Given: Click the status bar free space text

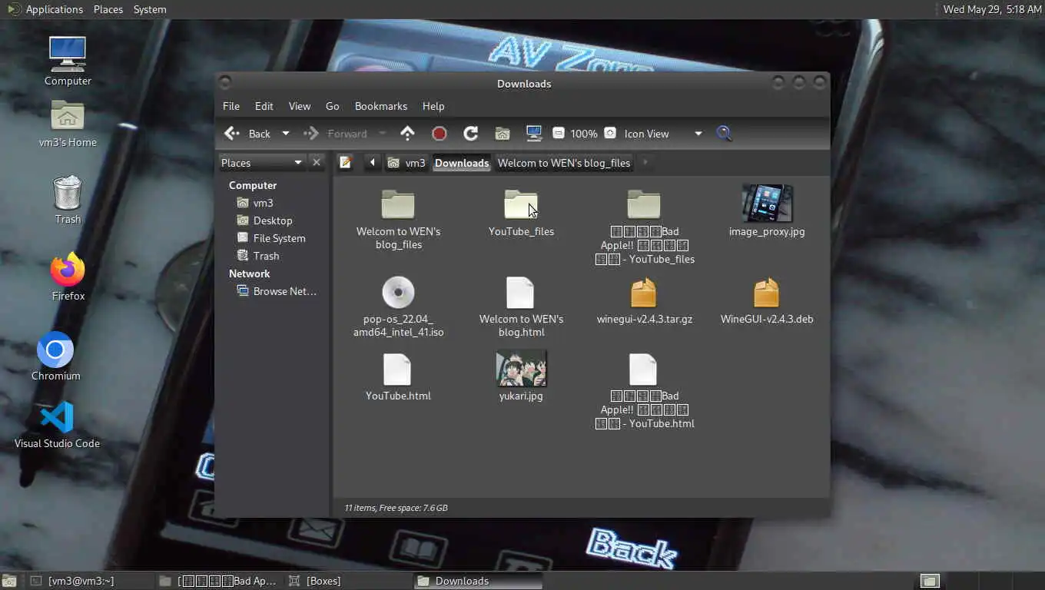Looking at the screenshot, I should coord(396,508).
